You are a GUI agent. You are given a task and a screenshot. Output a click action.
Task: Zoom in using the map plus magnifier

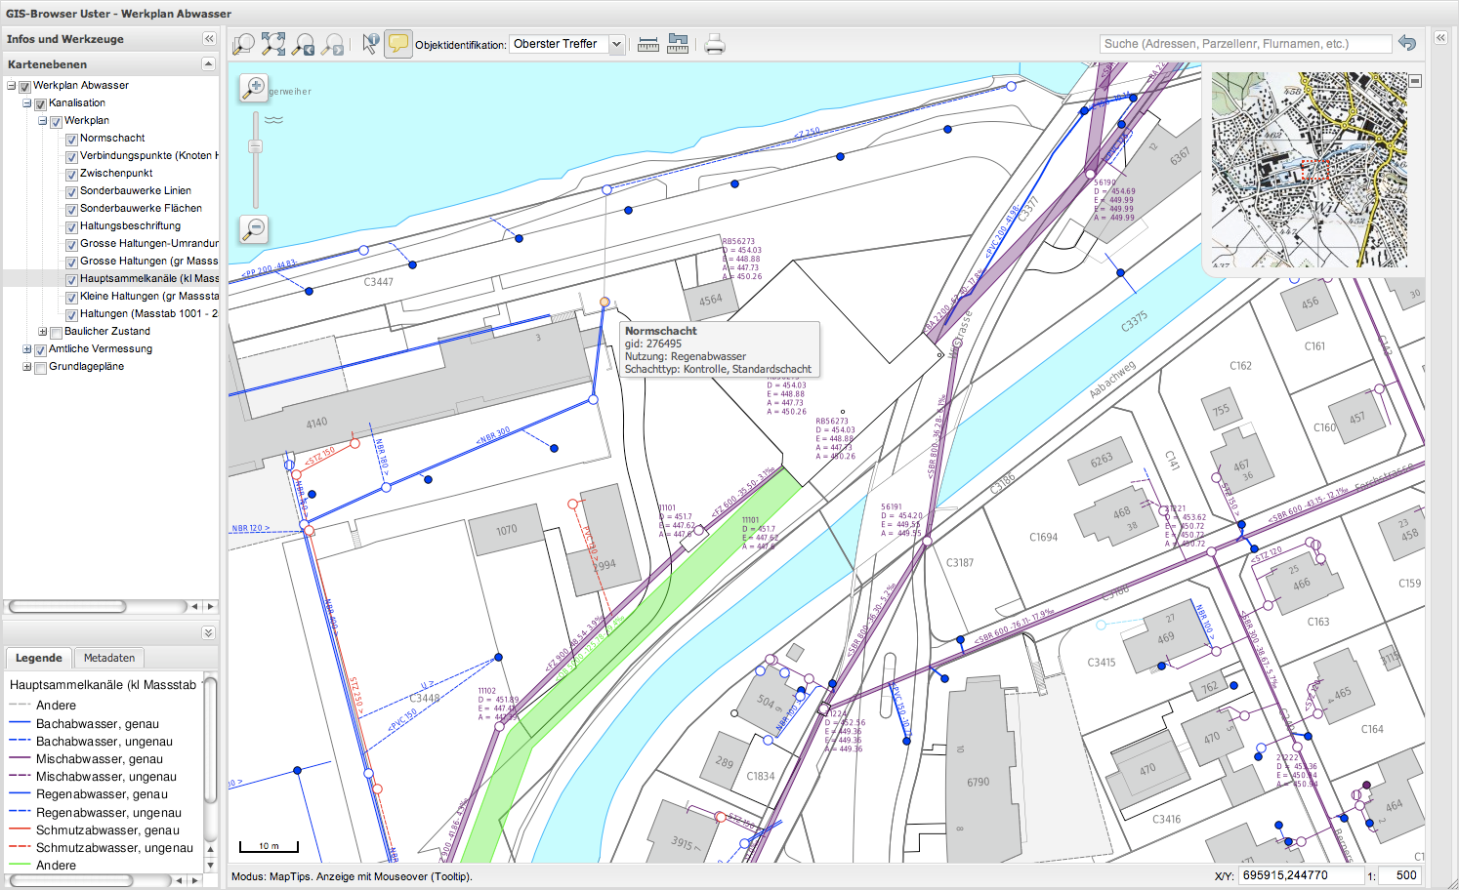(x=254, y=88)
